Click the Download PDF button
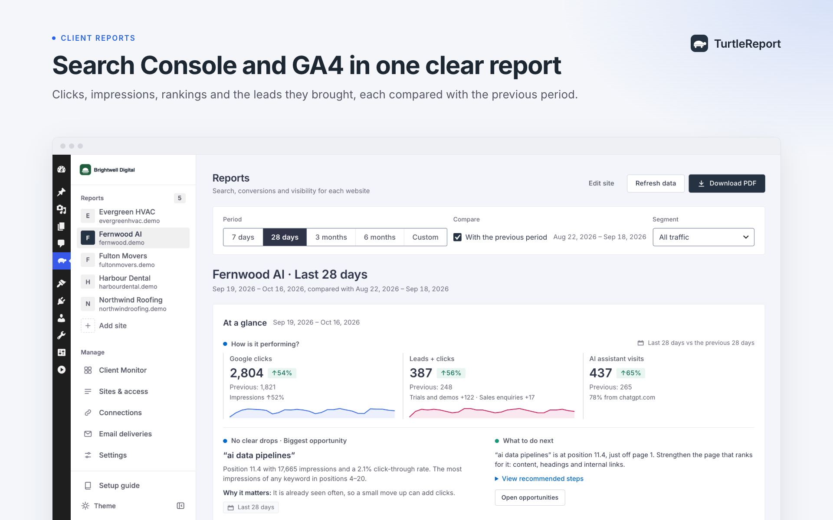This screenshot has height=520, width=833. click(727, 183)
